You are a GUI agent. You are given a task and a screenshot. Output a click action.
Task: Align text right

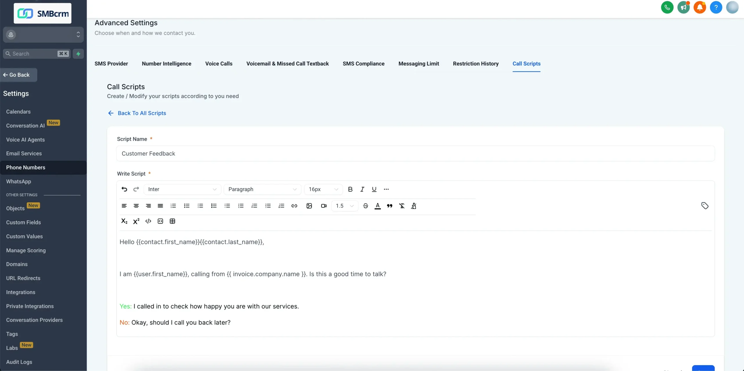point(148,206)
